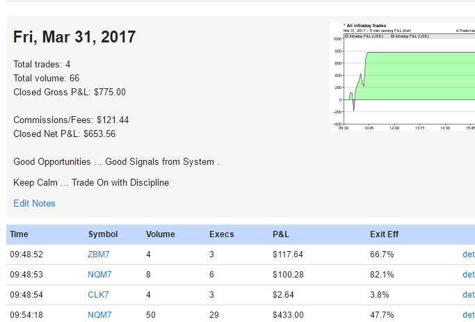
Task: Click the Volume column header
Action: [x=160, y=234]
